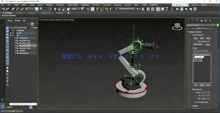Screen dimensions: 220x113
Task: Open the Tools menu
Action: pyautogui.click(x=16, y=5)
